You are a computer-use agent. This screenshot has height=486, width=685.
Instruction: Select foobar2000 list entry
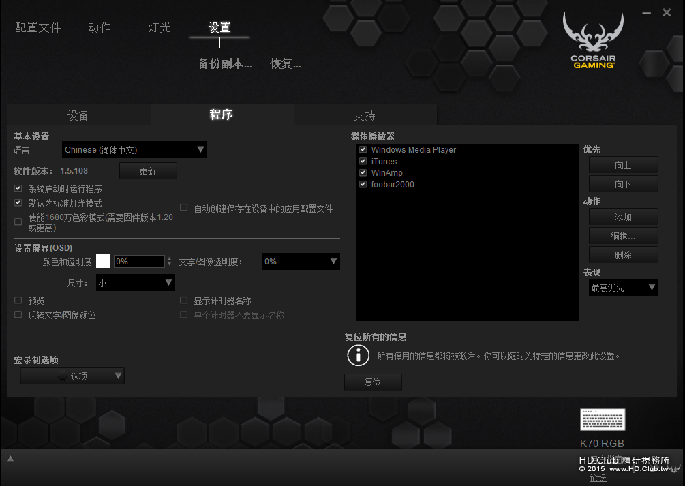[393, 185]
